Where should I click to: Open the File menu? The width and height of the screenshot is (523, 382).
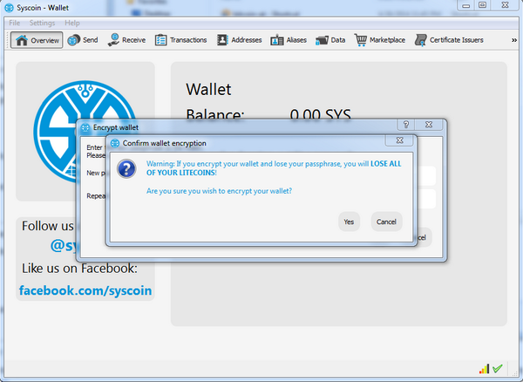pyautogui.click(x=14, y=23)
